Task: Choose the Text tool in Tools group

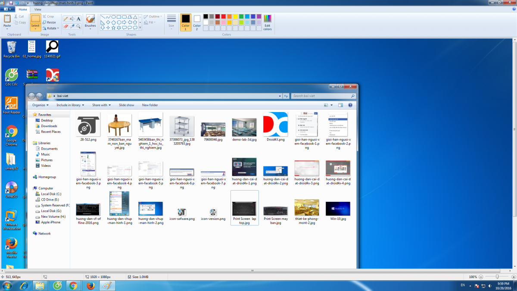Action: pyautogui.click(x=78, y=19)
